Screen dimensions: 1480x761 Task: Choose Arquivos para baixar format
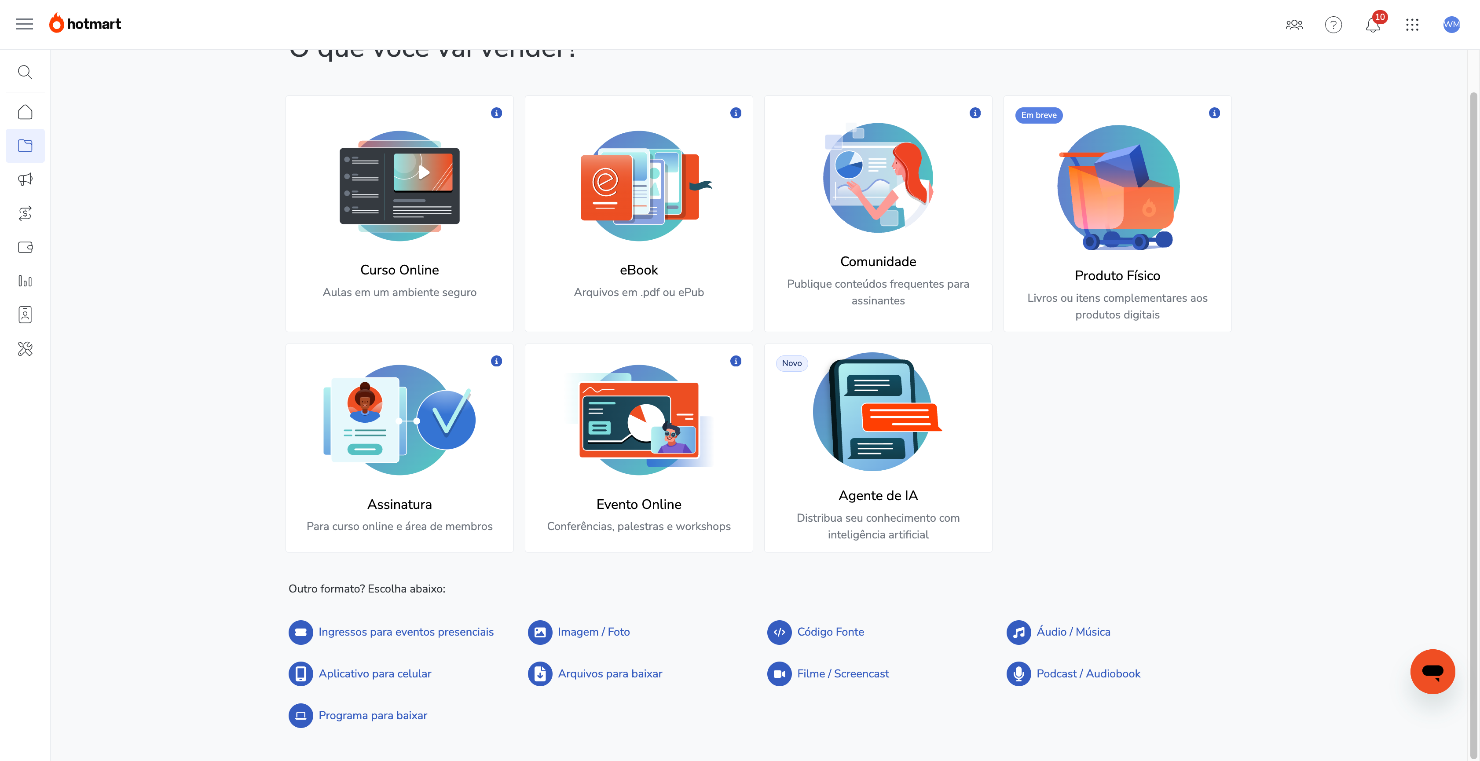(595, 674)
